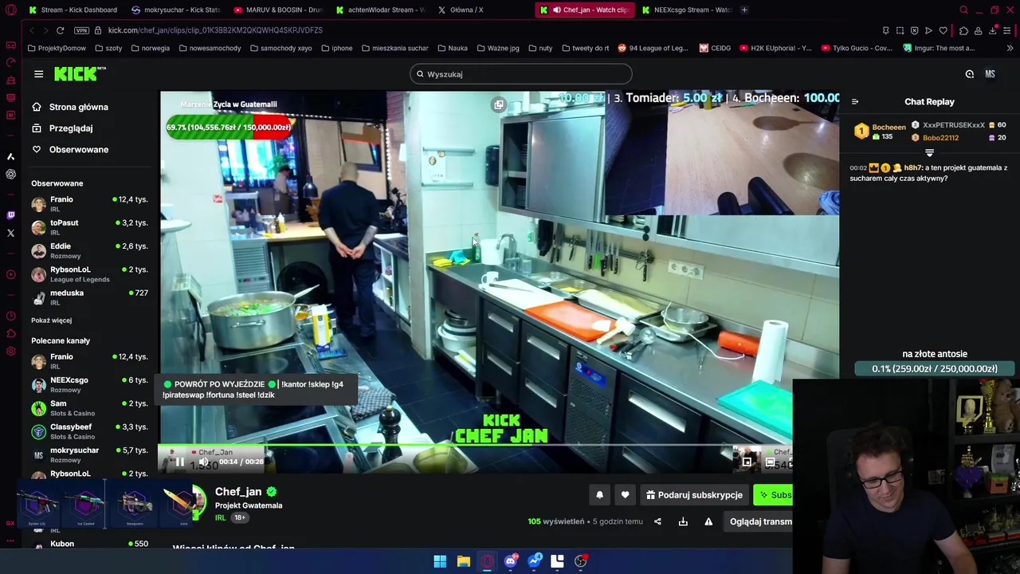Click h8h7 username in chat replay
This screenshot has width=1020, height=574.
pos(912,168)
